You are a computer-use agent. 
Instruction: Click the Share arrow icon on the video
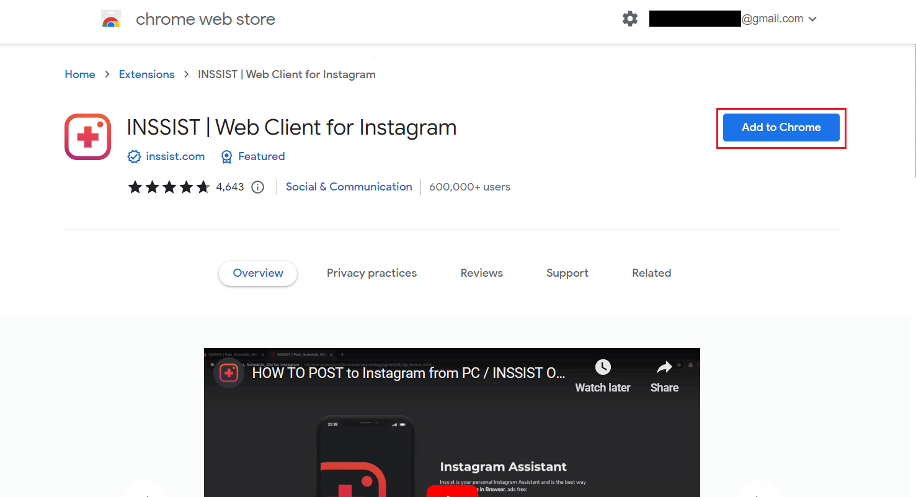pos(664,367)
